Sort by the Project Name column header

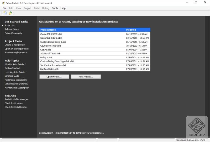point(82,30)
